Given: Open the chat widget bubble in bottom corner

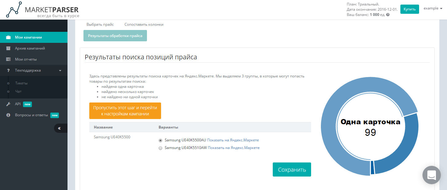Looking at the screenshot, I should [431, 175].
